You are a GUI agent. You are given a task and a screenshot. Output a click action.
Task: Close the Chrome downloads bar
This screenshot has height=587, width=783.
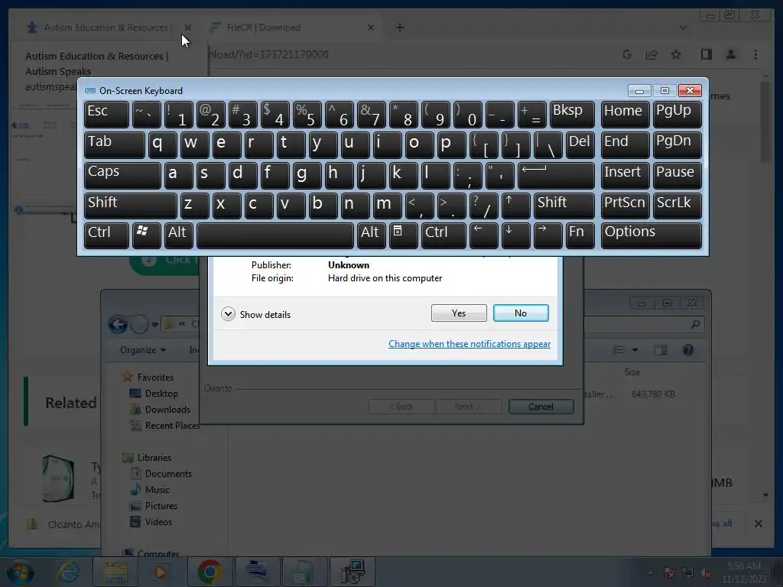(x=758, y=524)
